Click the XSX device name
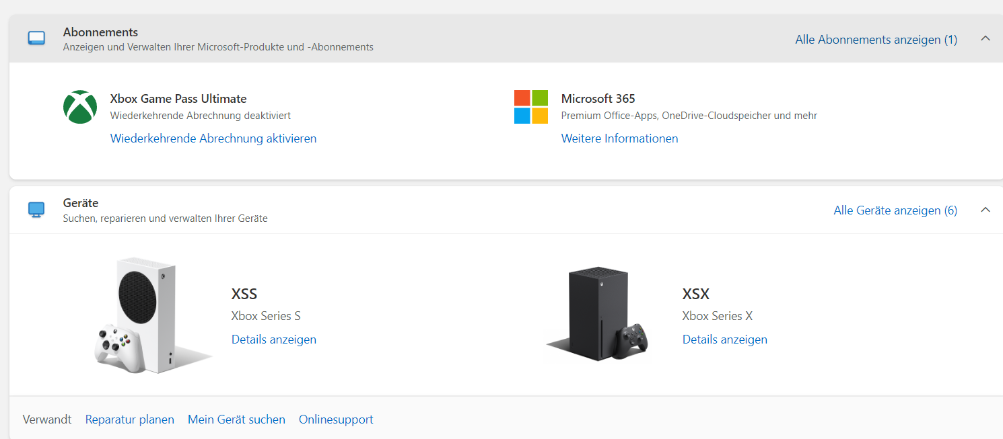Screen dimensions: 1003x439 pos(696,294)
